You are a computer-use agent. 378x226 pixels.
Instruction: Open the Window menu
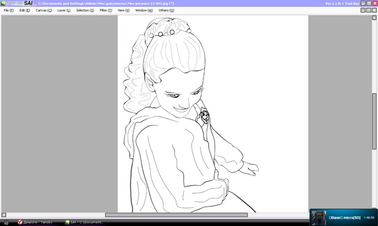[144, 10]
